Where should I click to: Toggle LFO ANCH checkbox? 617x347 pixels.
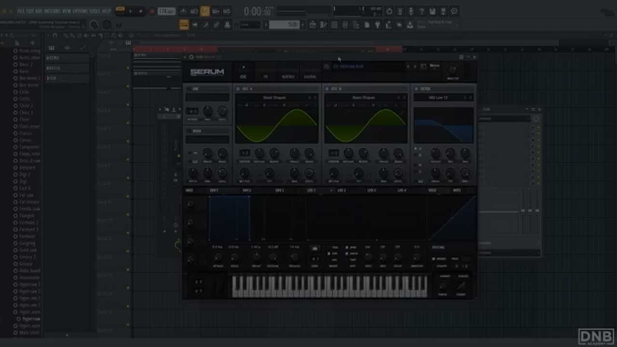[347, 254]
